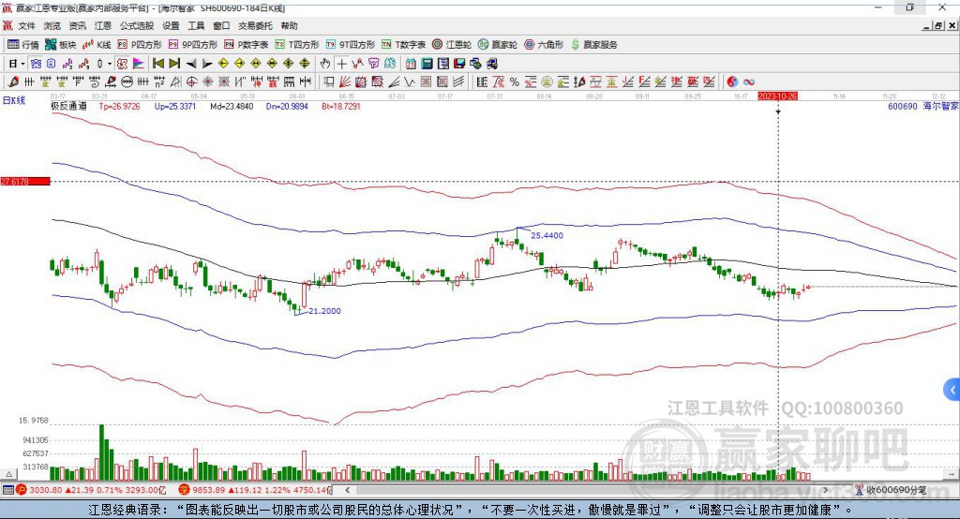The width and height of the screenshot is (960, 519).
Task: Step right with the black right triangle
Action: click(207, 64)
